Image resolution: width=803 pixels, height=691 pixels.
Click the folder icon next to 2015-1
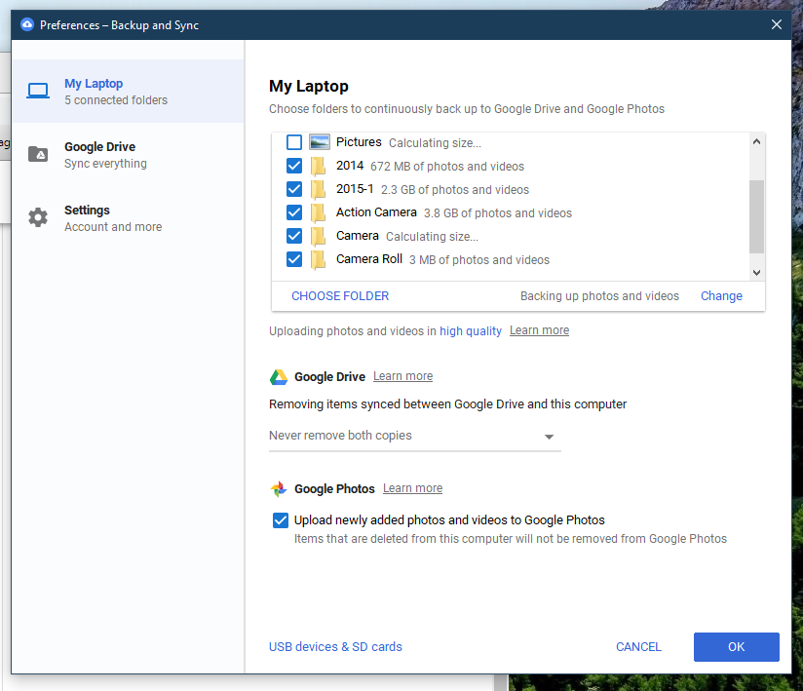(318, 189)
